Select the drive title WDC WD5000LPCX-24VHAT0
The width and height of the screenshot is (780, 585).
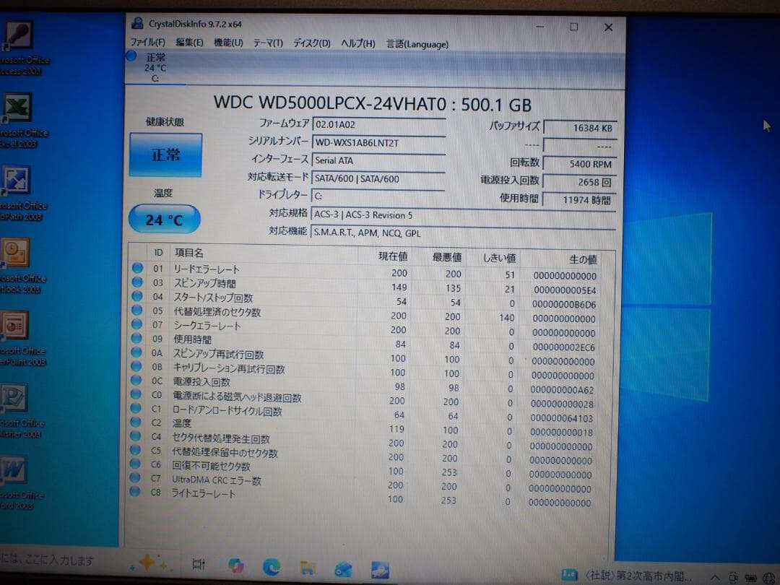click(330, 103)
